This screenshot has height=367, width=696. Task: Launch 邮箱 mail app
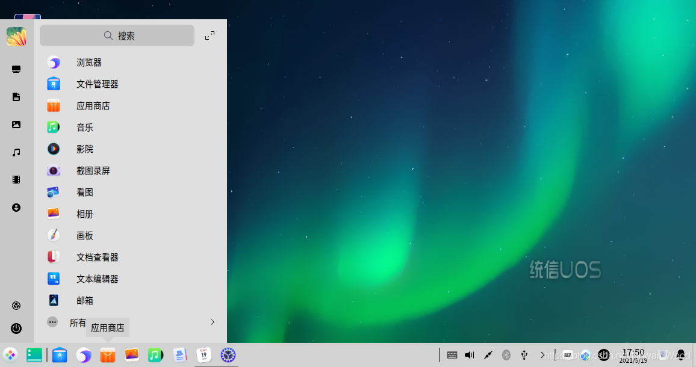[131, 301]
